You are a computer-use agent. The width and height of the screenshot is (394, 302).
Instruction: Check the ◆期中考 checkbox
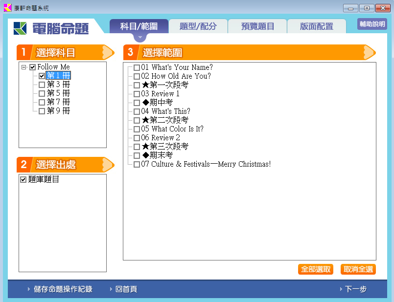137,103
